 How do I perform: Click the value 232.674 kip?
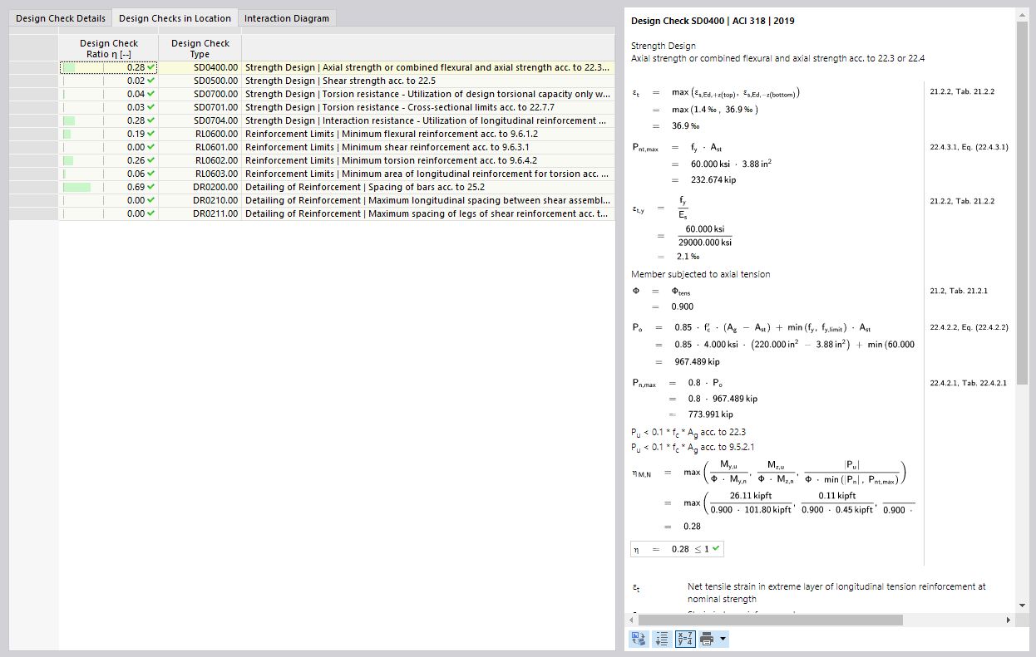[713, 179]
